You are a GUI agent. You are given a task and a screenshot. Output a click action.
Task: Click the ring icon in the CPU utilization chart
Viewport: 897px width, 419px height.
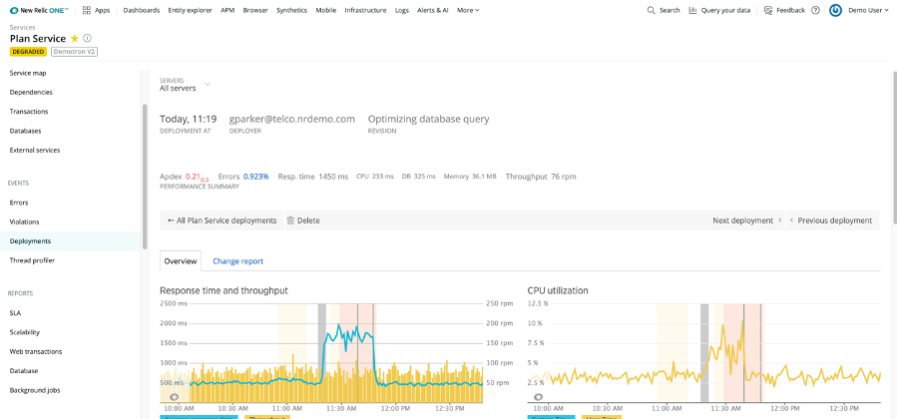539,397
